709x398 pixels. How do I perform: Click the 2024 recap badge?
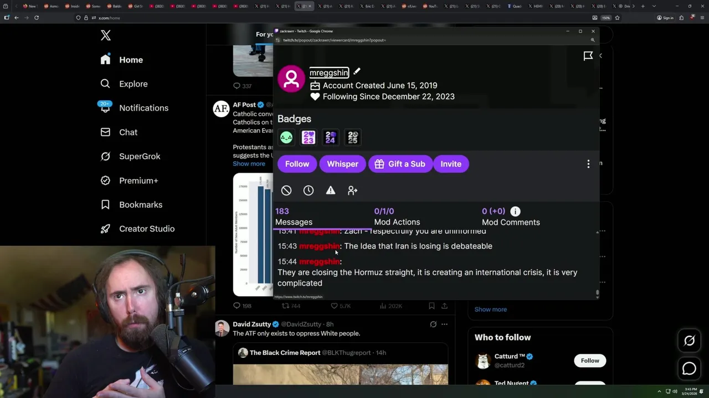[331, 138]
